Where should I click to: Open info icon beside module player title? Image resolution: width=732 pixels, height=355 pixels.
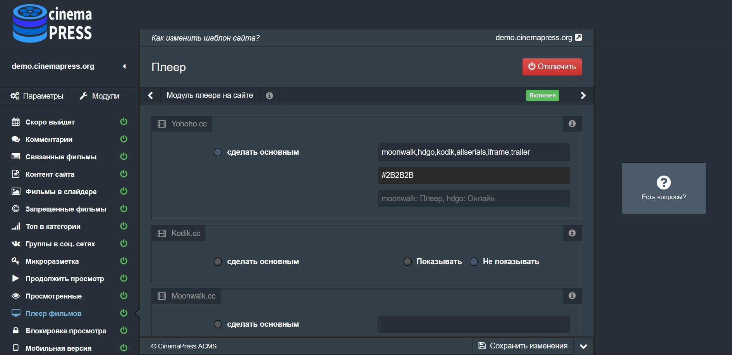click(x=270, y=96)
